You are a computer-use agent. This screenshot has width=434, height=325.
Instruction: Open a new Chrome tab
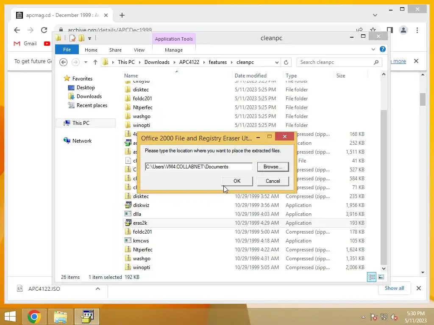pos(122,15)
